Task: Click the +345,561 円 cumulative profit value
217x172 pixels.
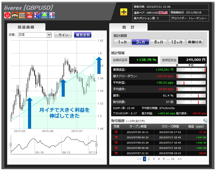Action: point(164,70)
